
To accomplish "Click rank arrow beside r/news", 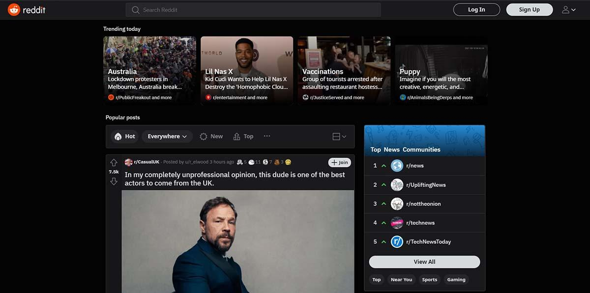I will (384, 166).
